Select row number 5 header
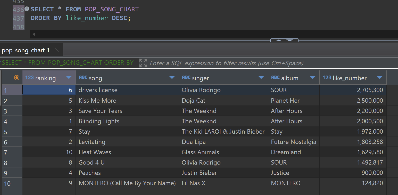Image resolution: width=398 pixels, height=195 pixels. coord(12,132)
